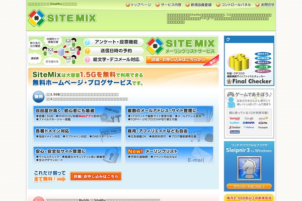Open Final Checker advertisement banner
Screen dimensions: 302x201
(249, 61)
